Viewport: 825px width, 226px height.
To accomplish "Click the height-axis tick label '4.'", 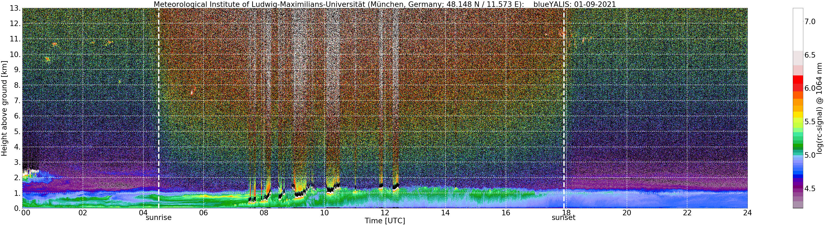I will 17,147.
